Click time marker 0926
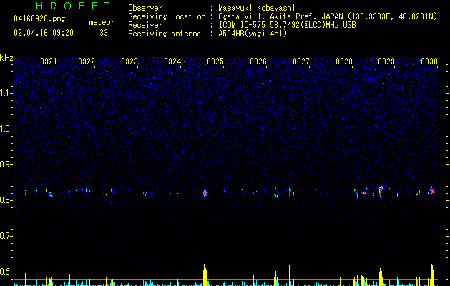The image size is (450, 286). (x=258, y=61)
